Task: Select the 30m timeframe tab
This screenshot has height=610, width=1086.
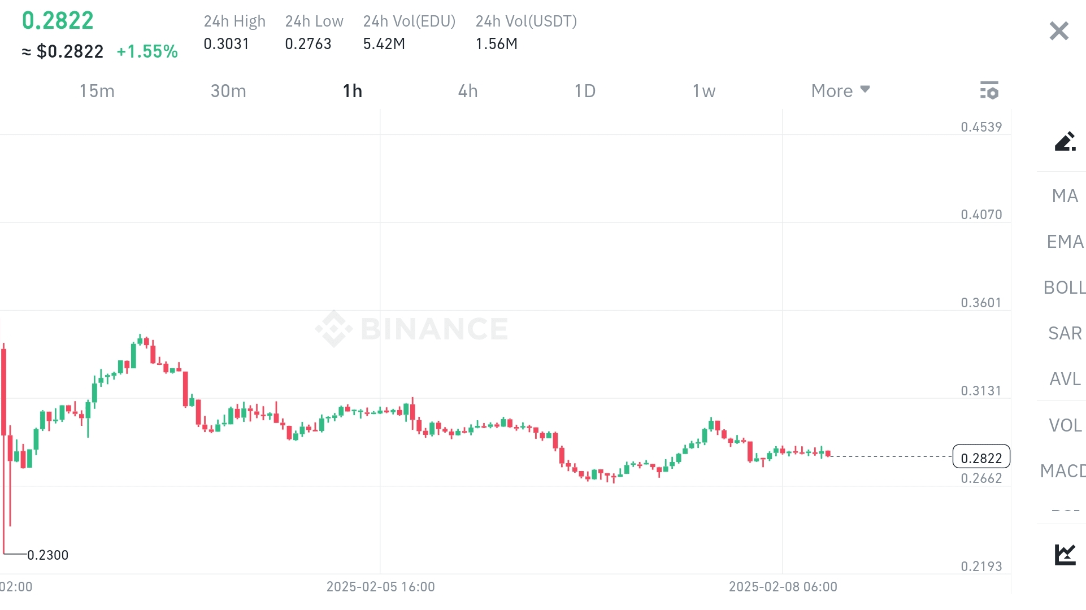Action: click(228, 91)
